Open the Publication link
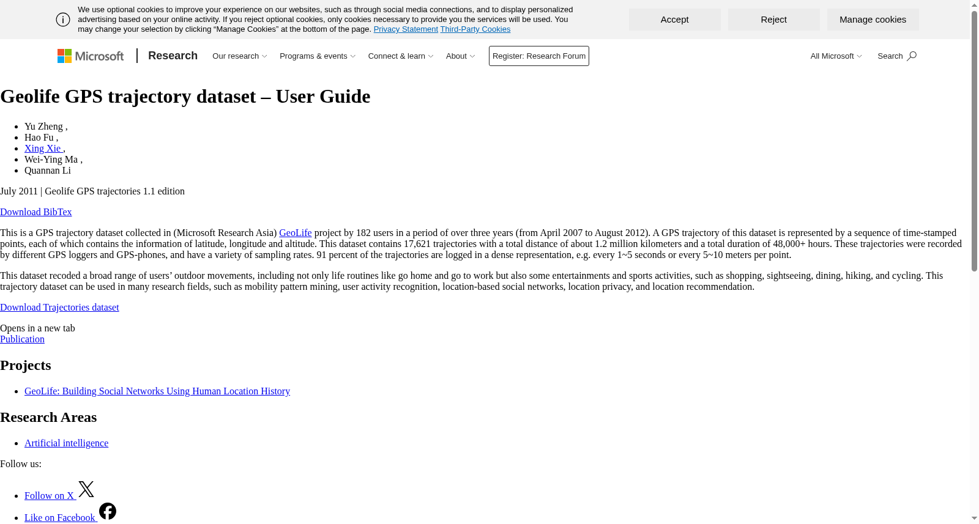This screenshot has height=524, width=979. [22, 339]
